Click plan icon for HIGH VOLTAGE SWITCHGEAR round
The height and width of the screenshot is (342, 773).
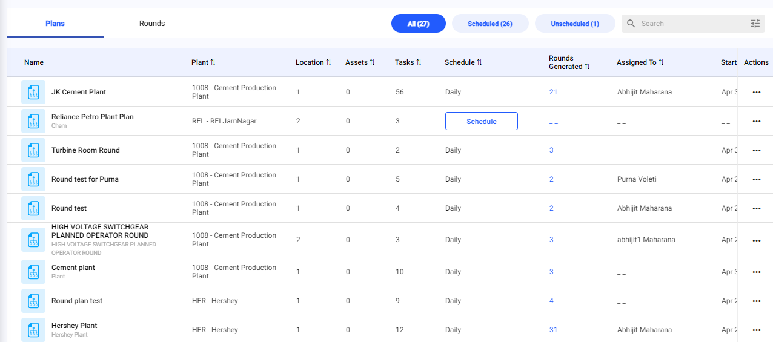click(33, 240)
